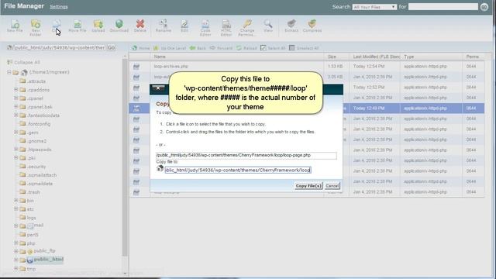496x279 pixels.
Task: Click the 'Copy file to' destination field
Action: [238, 170]
